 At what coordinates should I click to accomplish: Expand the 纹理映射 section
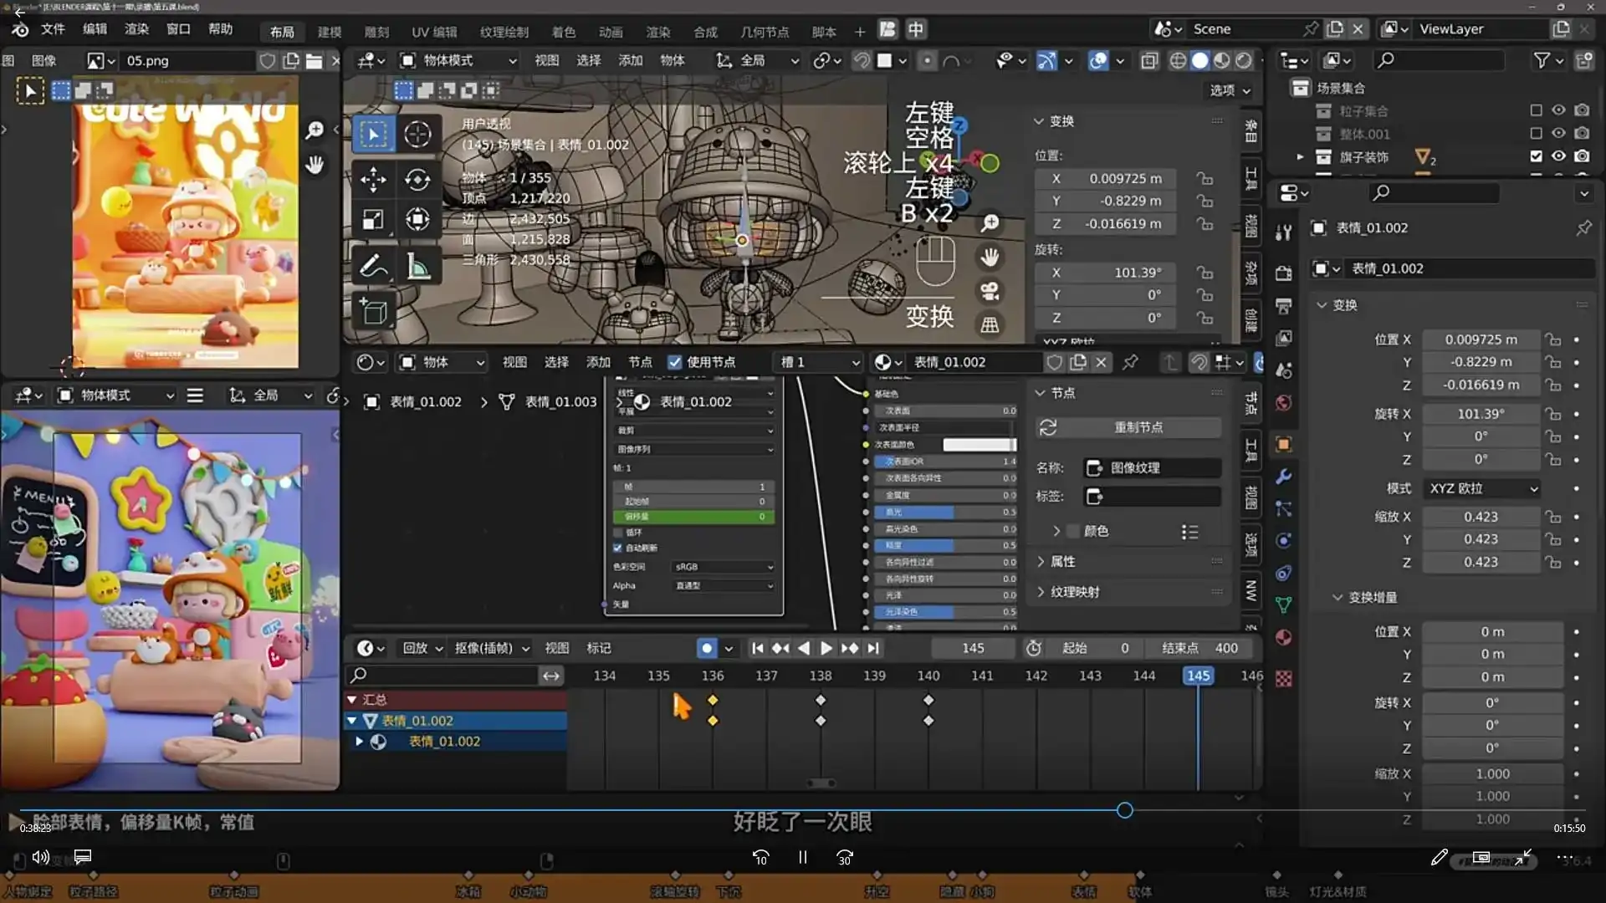(1075, 592)
